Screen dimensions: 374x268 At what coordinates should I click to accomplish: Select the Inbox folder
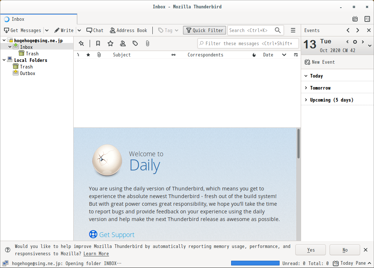(x=26, y=47)
